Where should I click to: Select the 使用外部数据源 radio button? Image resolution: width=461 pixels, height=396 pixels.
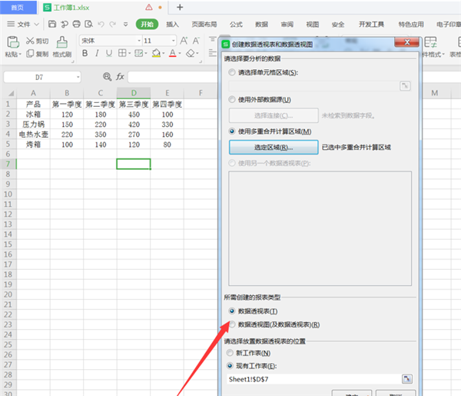[x=233, y=100]
